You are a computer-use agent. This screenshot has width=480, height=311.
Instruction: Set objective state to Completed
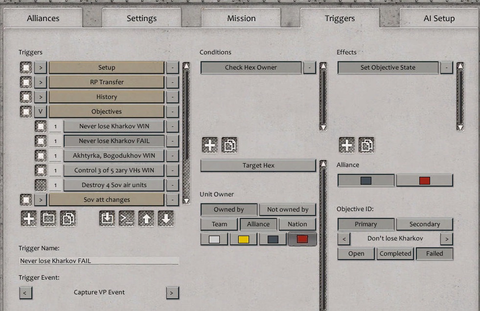pos(395,254)
